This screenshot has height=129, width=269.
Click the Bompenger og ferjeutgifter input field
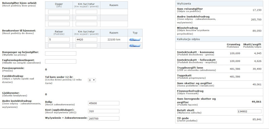(61, 54)
